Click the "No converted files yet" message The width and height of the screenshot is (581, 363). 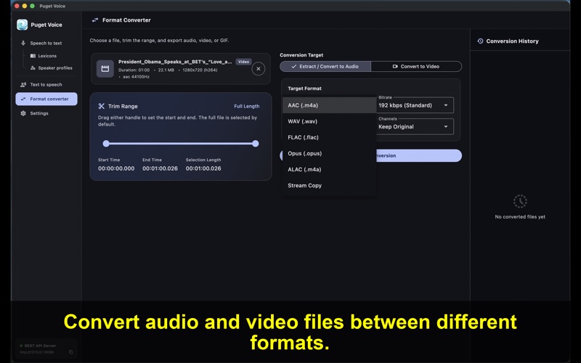click(x=520, y=216)
